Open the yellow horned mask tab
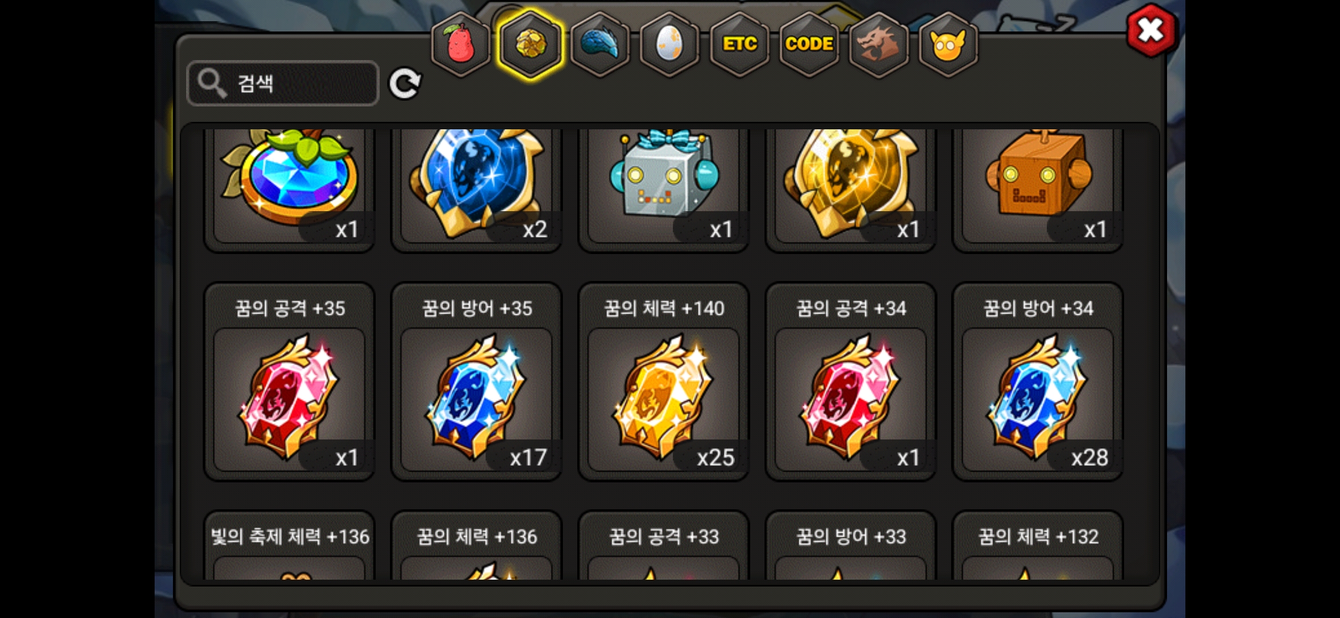 948,44
